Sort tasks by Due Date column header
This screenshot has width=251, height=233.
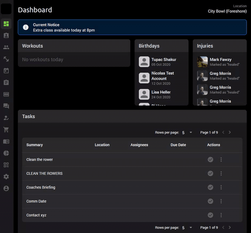[178, 145]
